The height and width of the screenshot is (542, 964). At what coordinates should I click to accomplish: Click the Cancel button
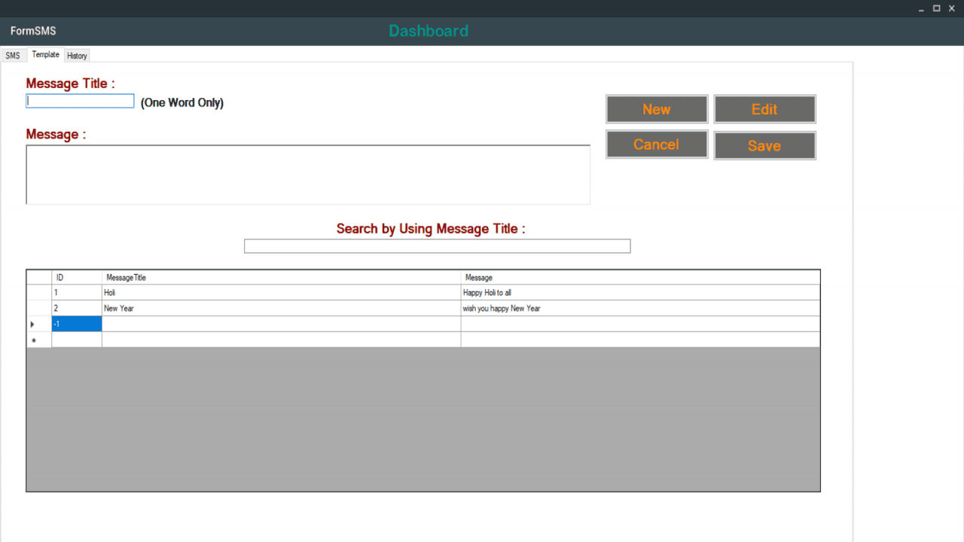pyautogui.click(x=657, y=145)
